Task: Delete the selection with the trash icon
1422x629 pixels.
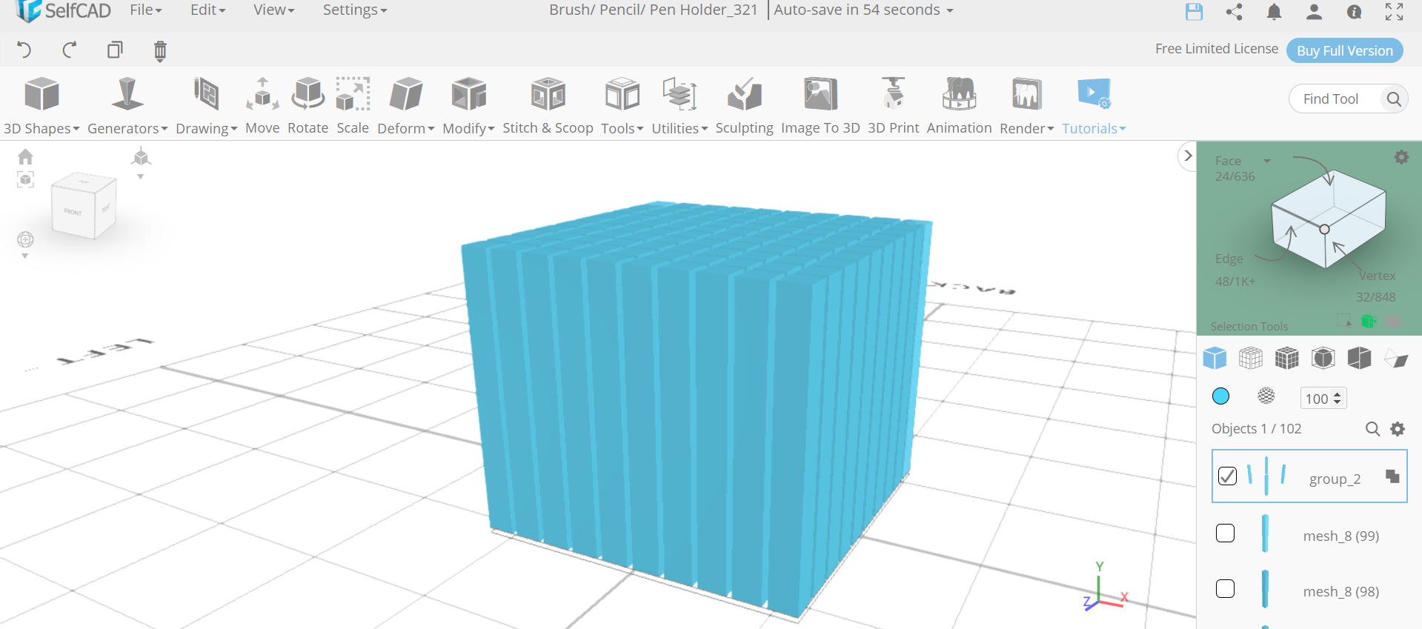Action: pyautogui.click(x=160, y=51)
